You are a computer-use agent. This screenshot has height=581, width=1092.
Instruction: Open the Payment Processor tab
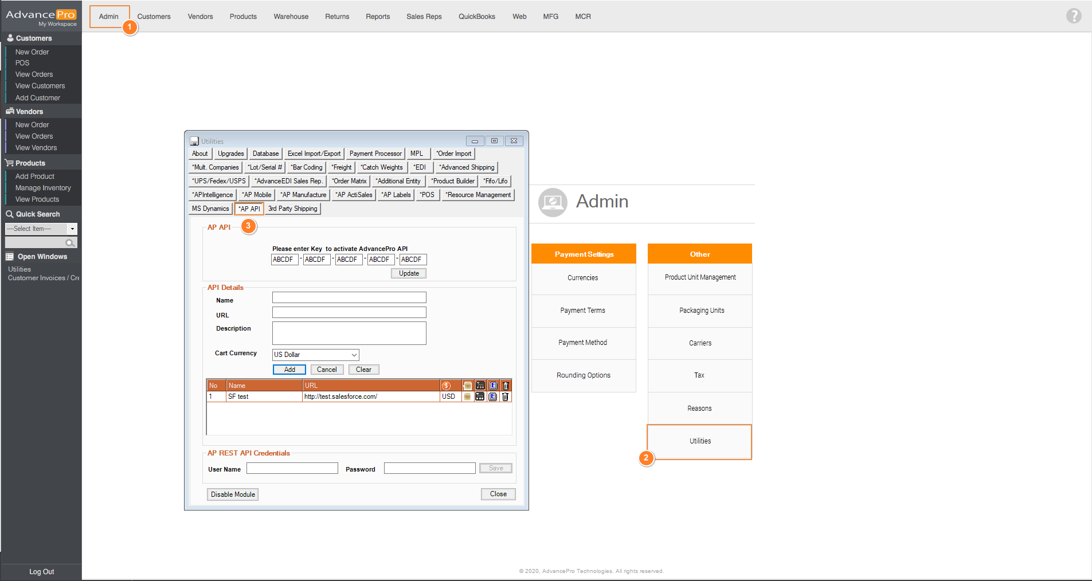[375, 154]
